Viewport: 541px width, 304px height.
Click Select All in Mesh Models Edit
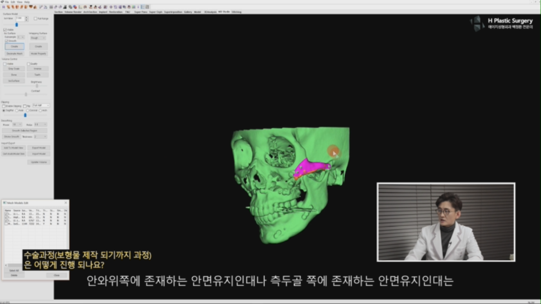coord(14,271)
